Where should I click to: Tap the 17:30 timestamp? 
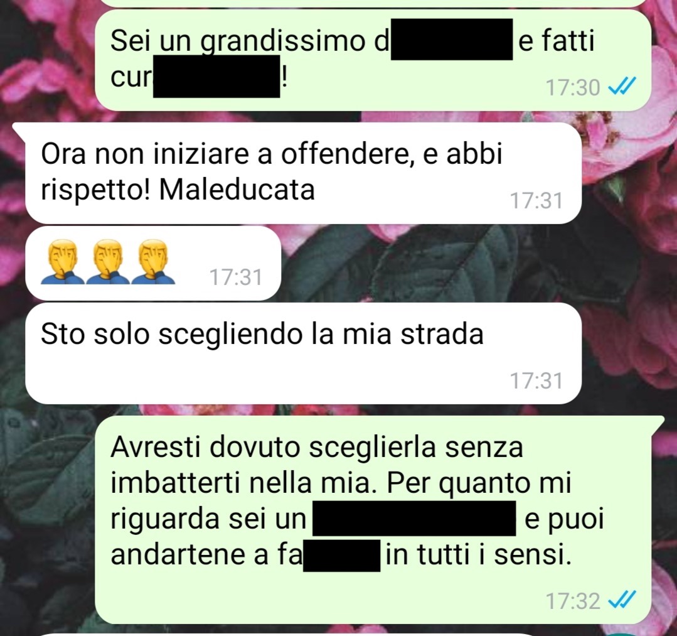tap(572, 88)
